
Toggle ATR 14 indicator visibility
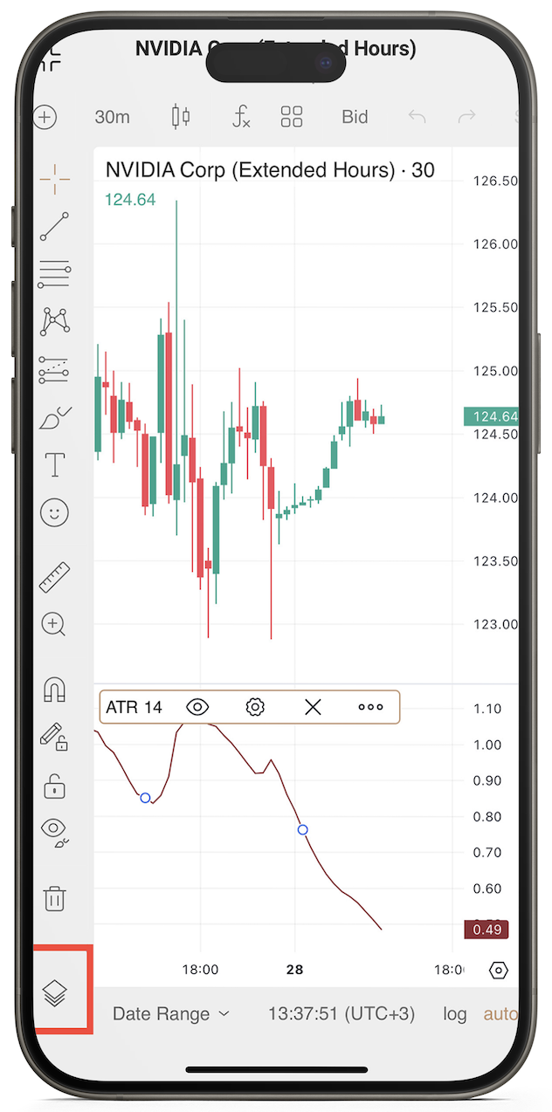click(198, 707)
